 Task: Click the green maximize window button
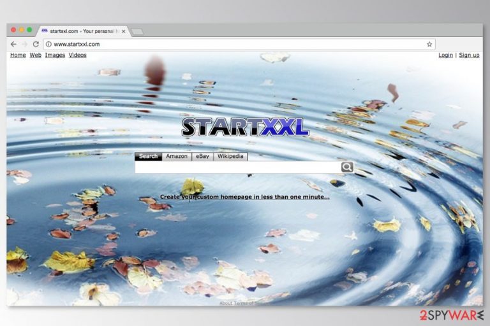29,30
